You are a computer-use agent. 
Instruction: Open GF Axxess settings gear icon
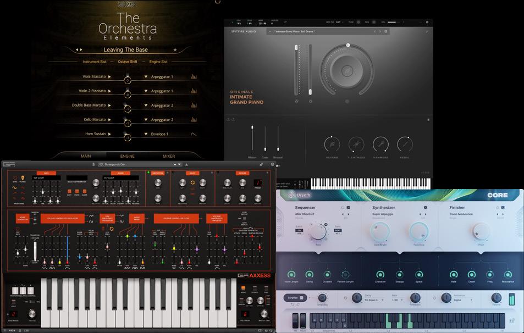coord(273,164)
